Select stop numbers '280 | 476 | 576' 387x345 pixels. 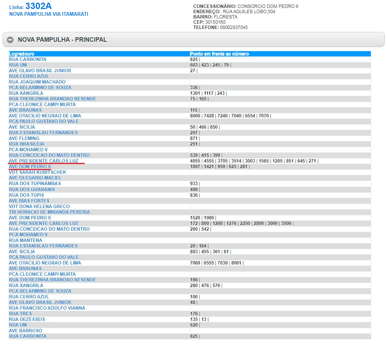(206, 286)
